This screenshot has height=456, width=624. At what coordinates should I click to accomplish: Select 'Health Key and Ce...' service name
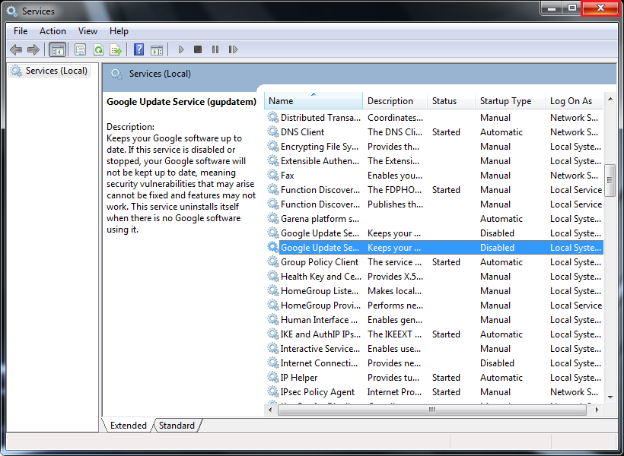click(321, 277)
